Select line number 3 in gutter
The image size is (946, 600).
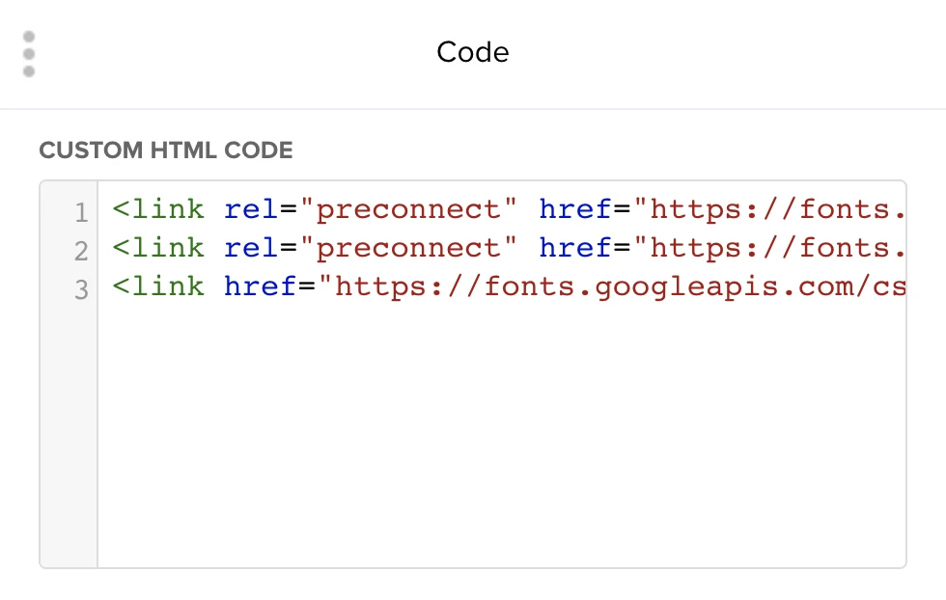tap(81, 289)
